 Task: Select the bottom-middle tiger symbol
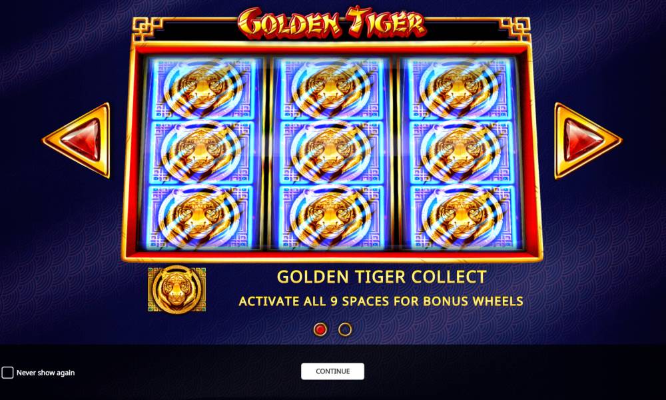(331, 216)
